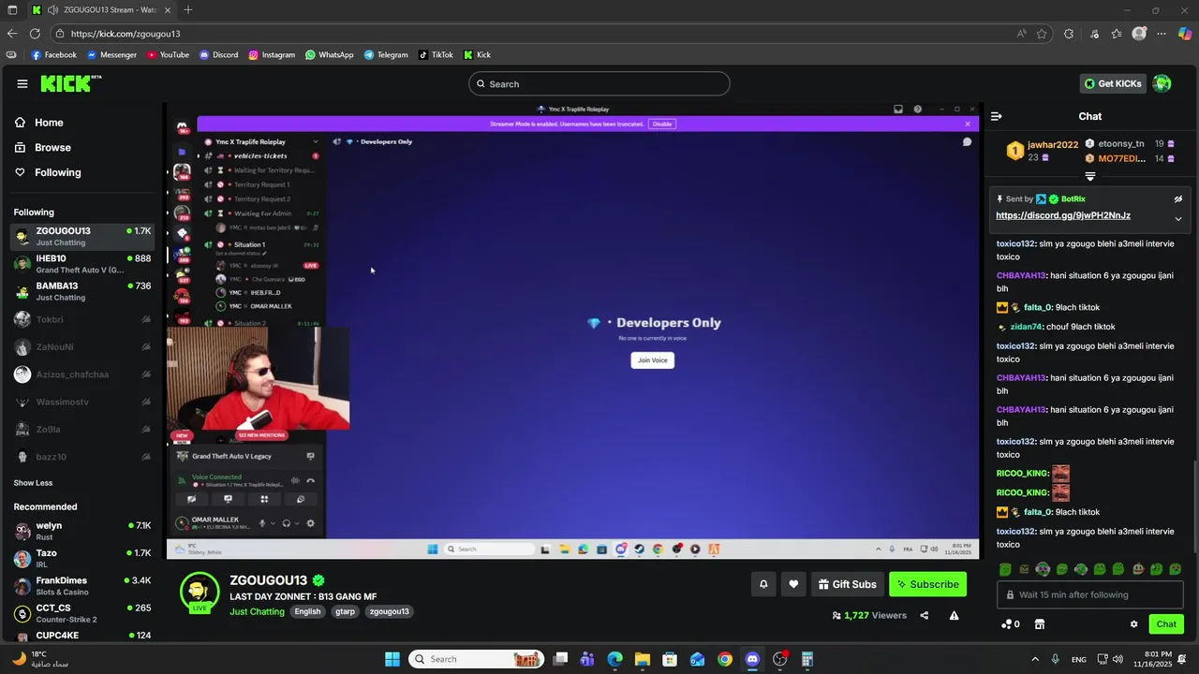Select the English tag
1199x674 pixels.
point(307,612)
